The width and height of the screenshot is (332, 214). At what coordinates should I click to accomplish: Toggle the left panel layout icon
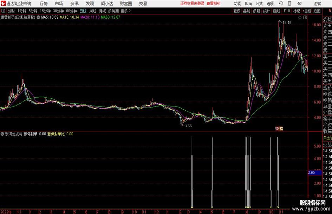pos(3,11)
